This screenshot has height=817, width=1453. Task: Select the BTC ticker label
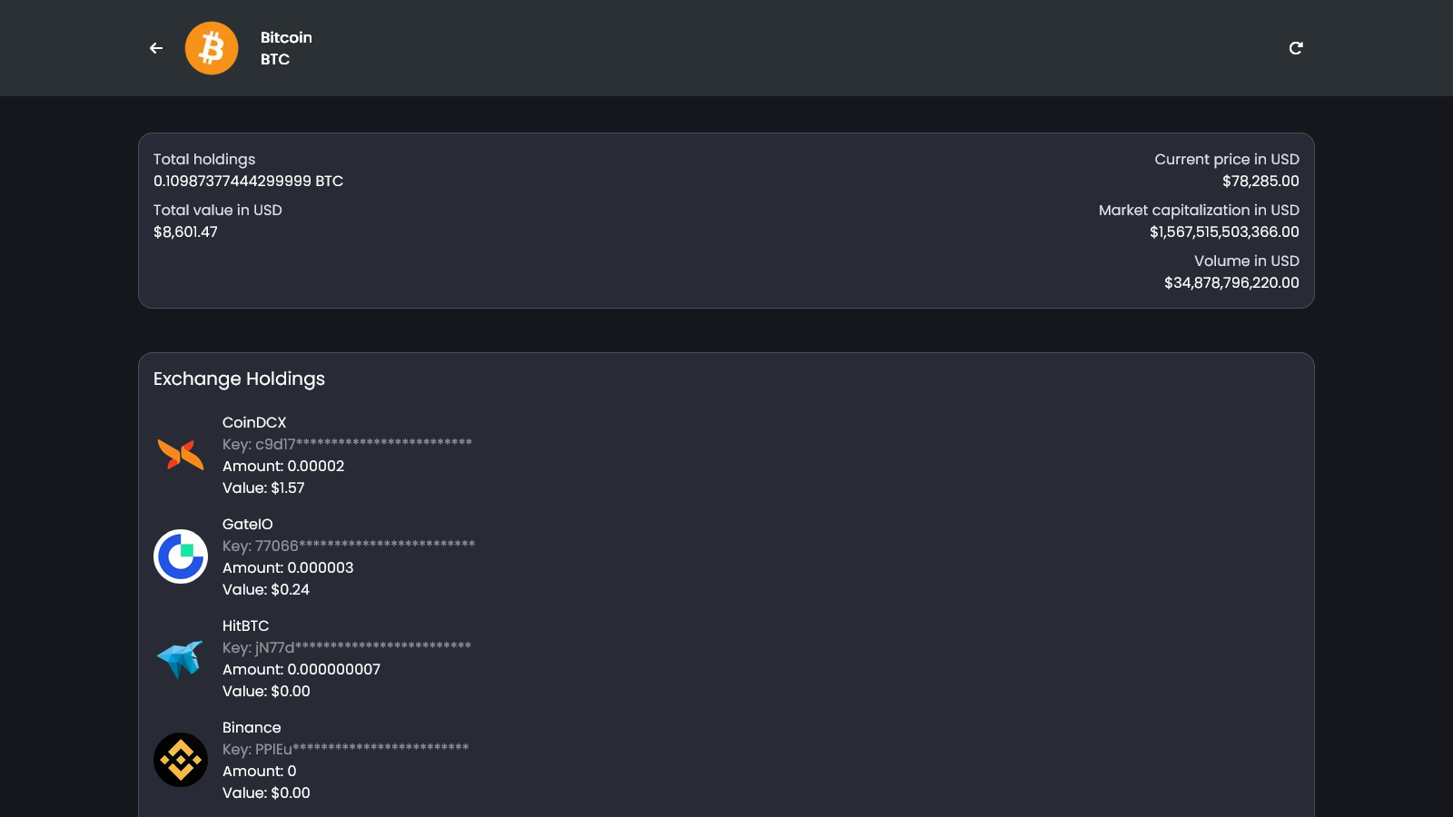(x=275, y=59)
